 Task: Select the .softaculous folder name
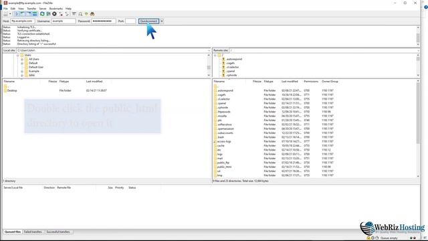click(x=225, y=125)
